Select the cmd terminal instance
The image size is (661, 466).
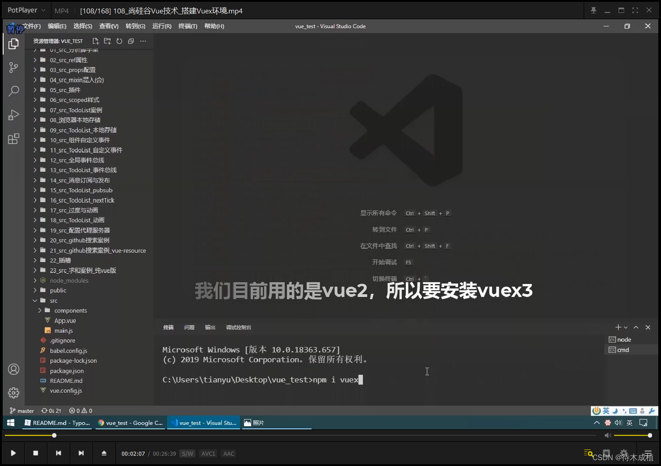(631, 350)
